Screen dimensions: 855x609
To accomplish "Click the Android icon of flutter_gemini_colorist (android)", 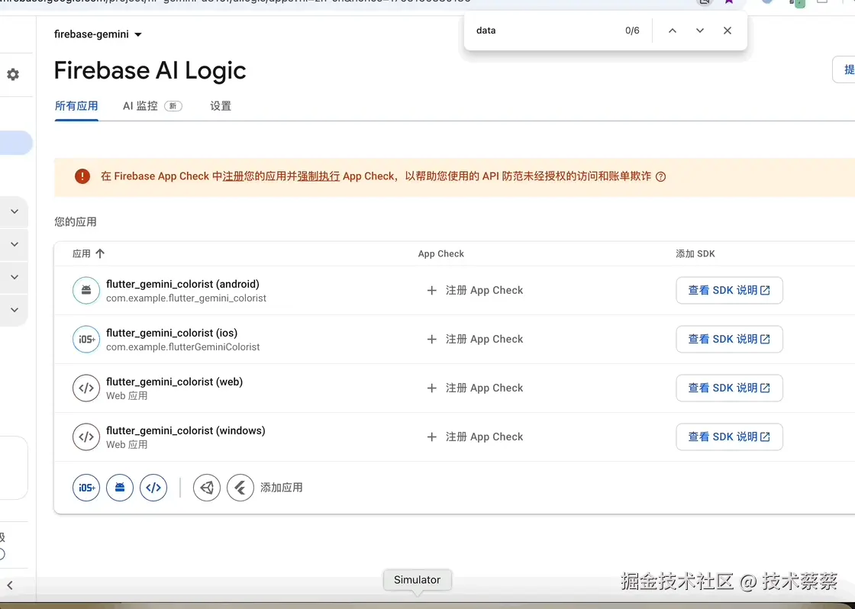I will pos(86,290).
